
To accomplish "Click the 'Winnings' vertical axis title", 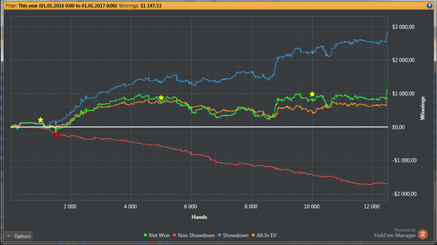I will [x=423, y=108].
